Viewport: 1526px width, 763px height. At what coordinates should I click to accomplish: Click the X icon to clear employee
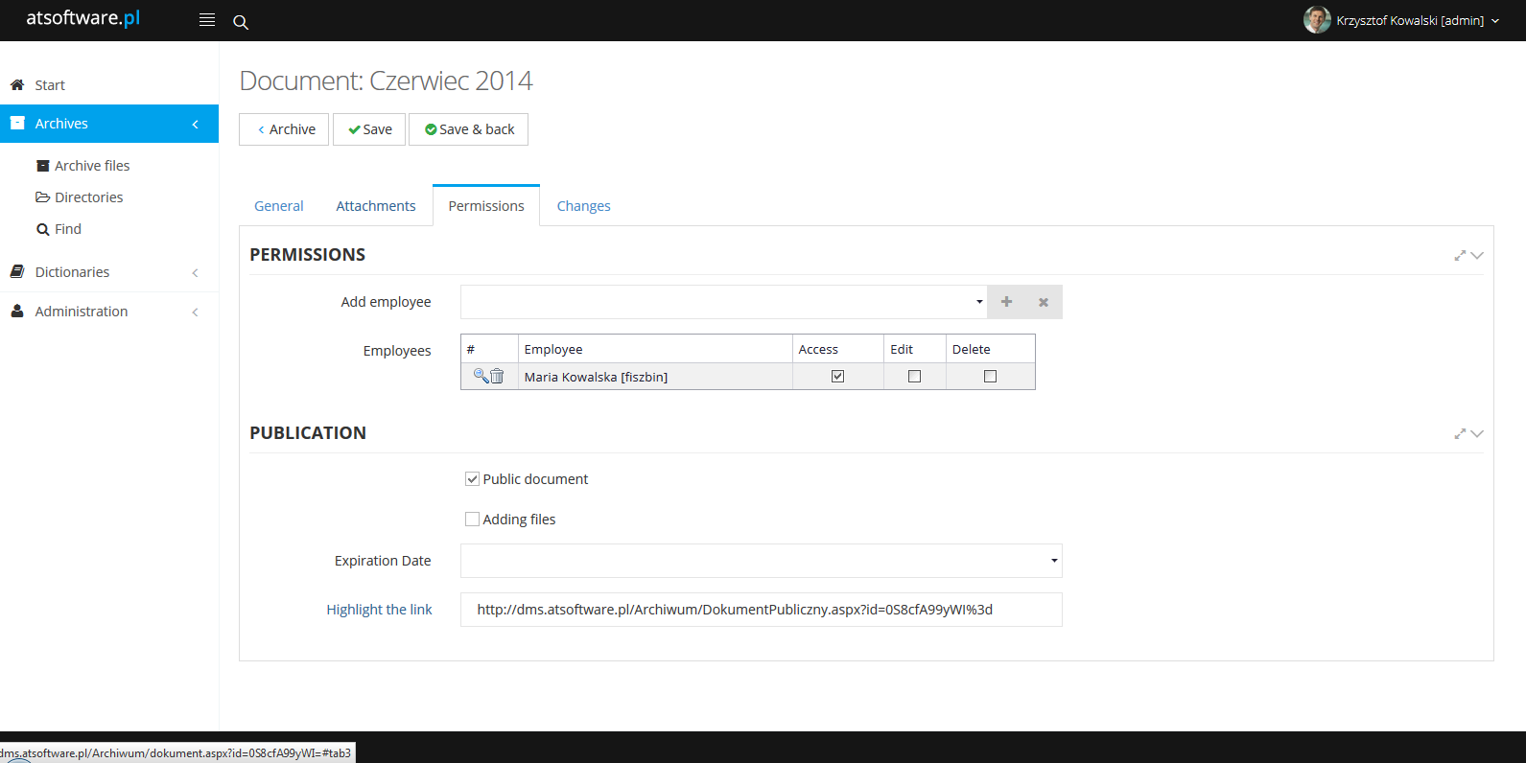(1044, 302)
